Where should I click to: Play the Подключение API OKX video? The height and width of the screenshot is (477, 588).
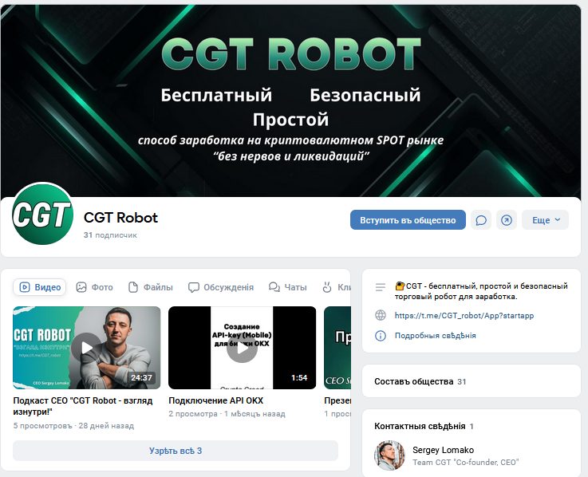tap(243, 348)
